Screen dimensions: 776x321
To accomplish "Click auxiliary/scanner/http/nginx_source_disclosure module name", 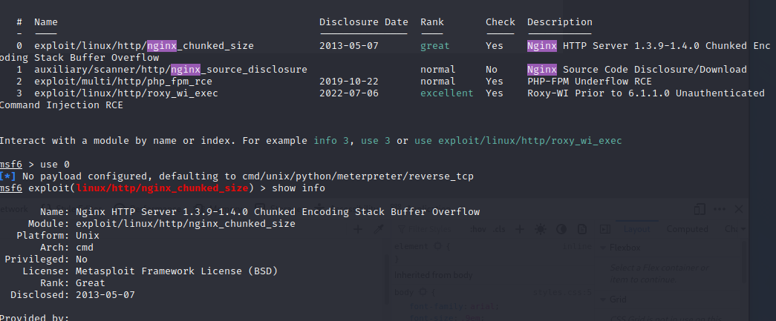I will coord(171,70).
